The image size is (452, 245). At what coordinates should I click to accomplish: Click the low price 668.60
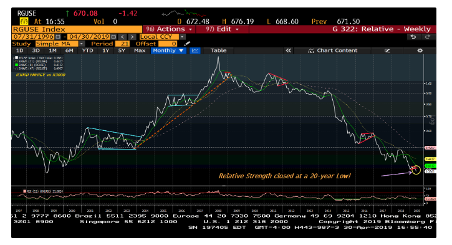[287, 21]
